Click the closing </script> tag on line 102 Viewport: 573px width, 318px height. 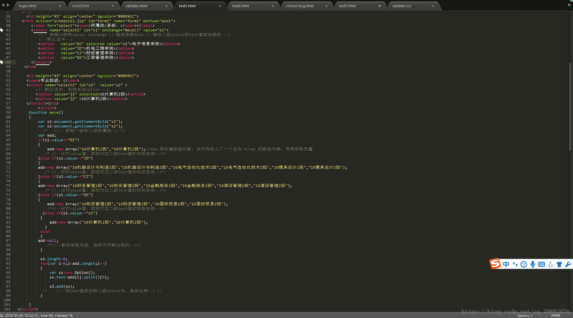click(27, 309)
